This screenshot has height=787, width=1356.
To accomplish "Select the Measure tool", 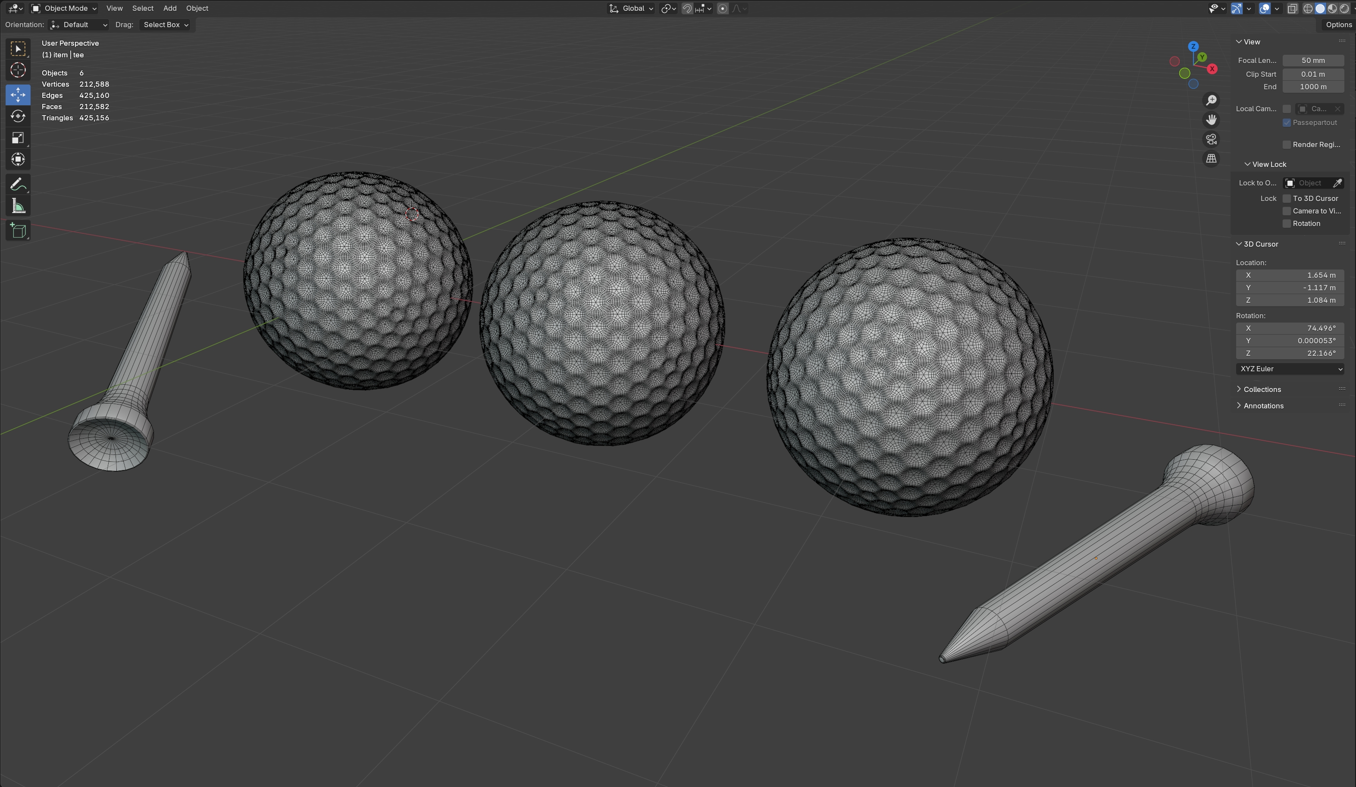I will pyautogui.click(x=18, y=206).
